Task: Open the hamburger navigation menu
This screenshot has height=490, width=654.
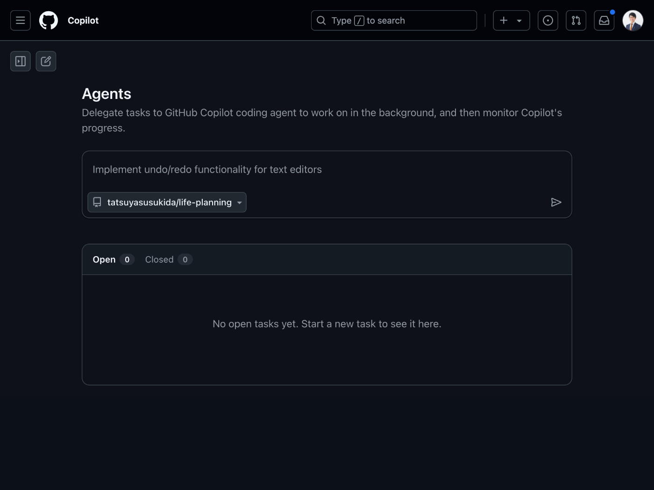Action: pyautogui.click(x=21, y=21)
